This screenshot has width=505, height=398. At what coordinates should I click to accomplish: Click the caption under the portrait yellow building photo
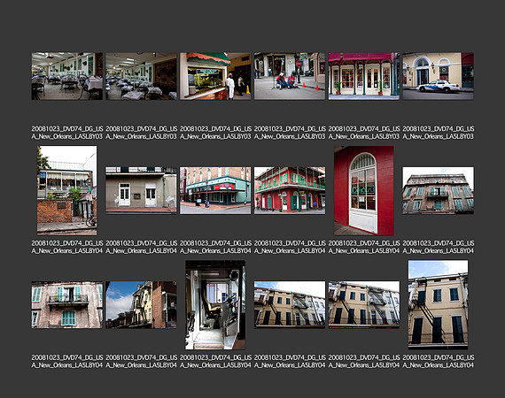point(439,362)
